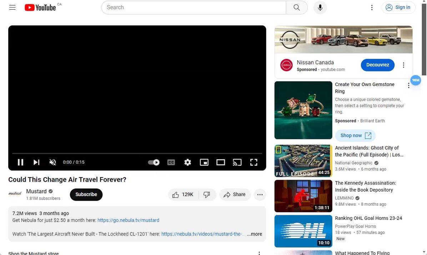Click the Sign in button

[398, 7]
